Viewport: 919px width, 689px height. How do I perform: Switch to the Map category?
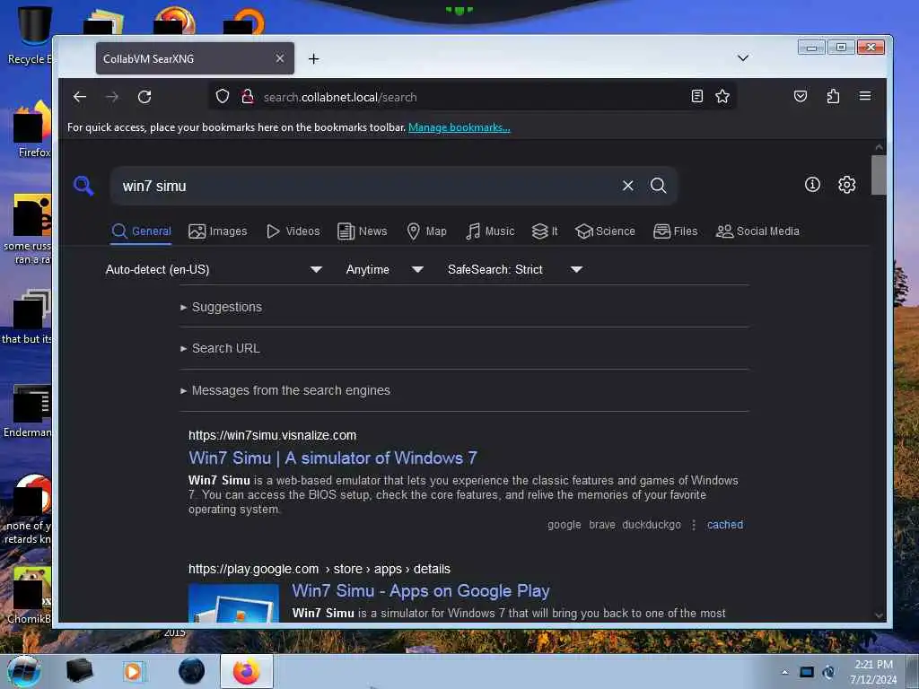426,231
